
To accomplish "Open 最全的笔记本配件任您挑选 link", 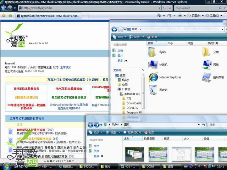I will click(69, 97).
